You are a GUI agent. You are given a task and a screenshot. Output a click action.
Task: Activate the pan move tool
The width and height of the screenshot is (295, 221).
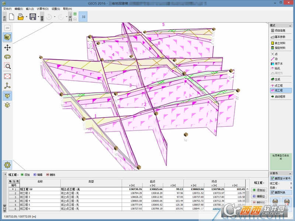coord(7,48)
